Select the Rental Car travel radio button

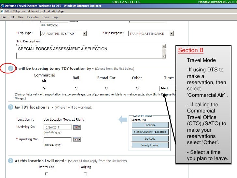point(106,88)
